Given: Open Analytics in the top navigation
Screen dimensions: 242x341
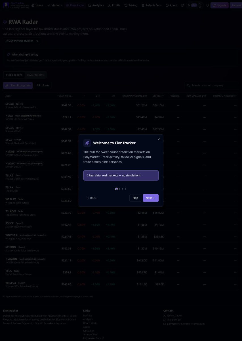Looking at the screenshot, I should (x=96, y=5).
